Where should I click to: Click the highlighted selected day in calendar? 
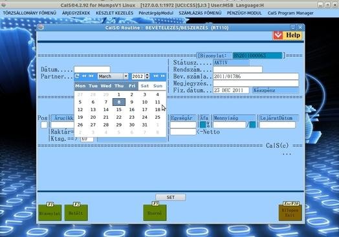coord(119,102)
